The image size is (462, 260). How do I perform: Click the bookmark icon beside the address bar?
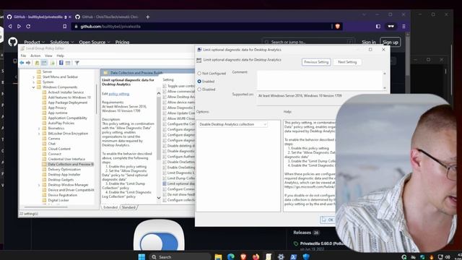coord(65,26)
